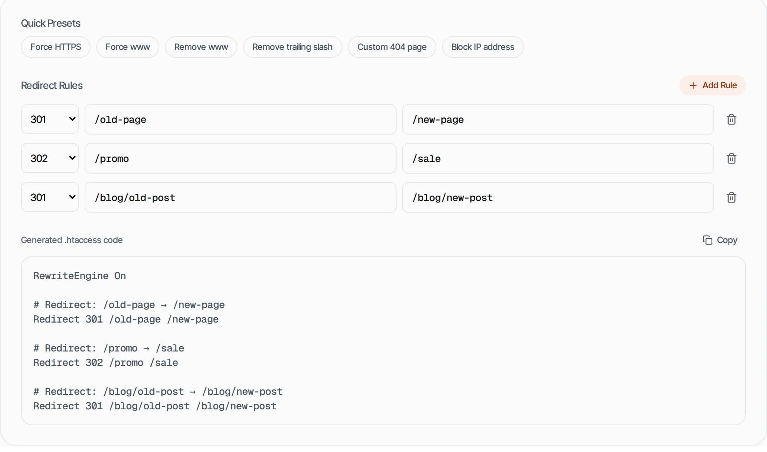Screen dimensions: 767x452
Task: Edit the /blog/new-post destination field
Action: click(558, 197)
